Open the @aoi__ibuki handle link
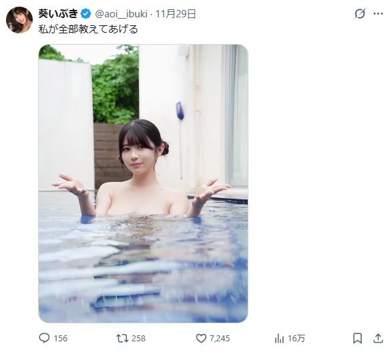390x352 pixels. coord(122,14)
